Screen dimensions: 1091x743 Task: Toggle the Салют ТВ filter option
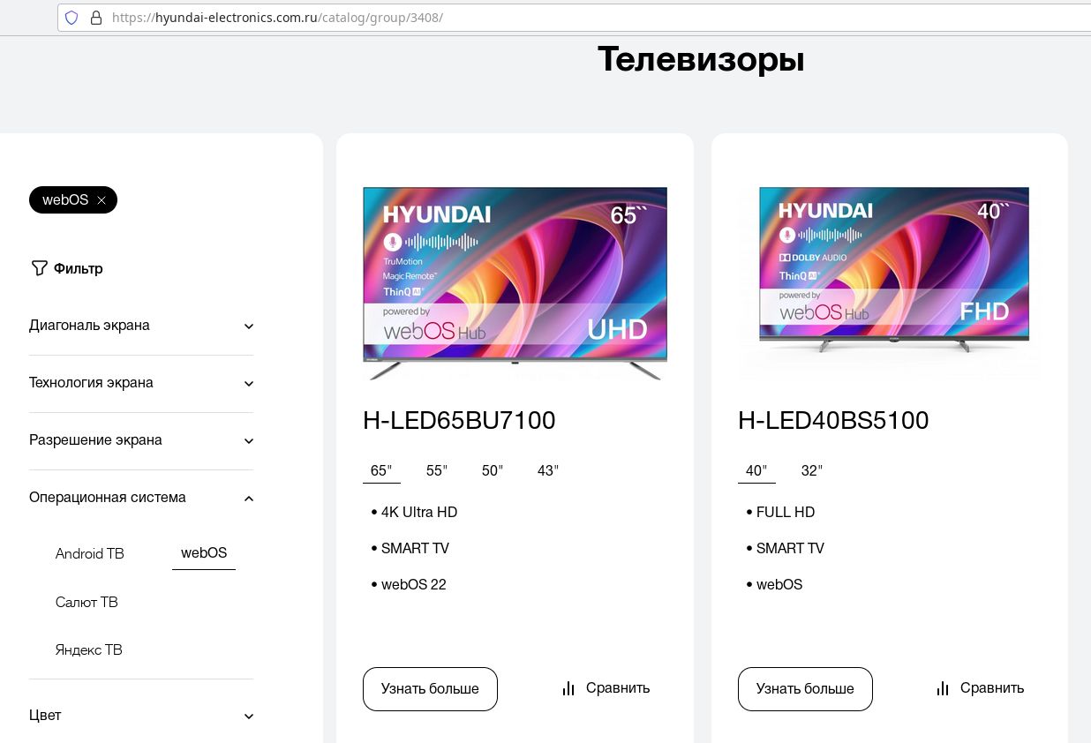(x=87, y=603)
